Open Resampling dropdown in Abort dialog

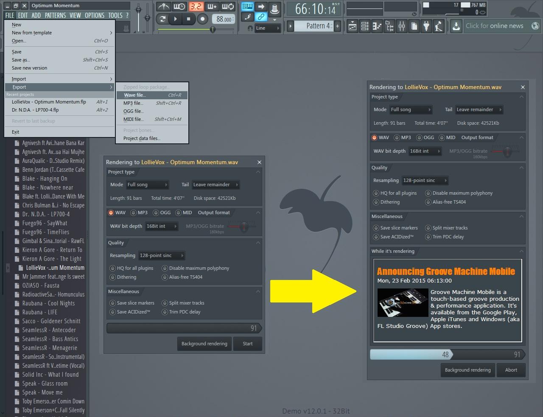click(425, 180)
